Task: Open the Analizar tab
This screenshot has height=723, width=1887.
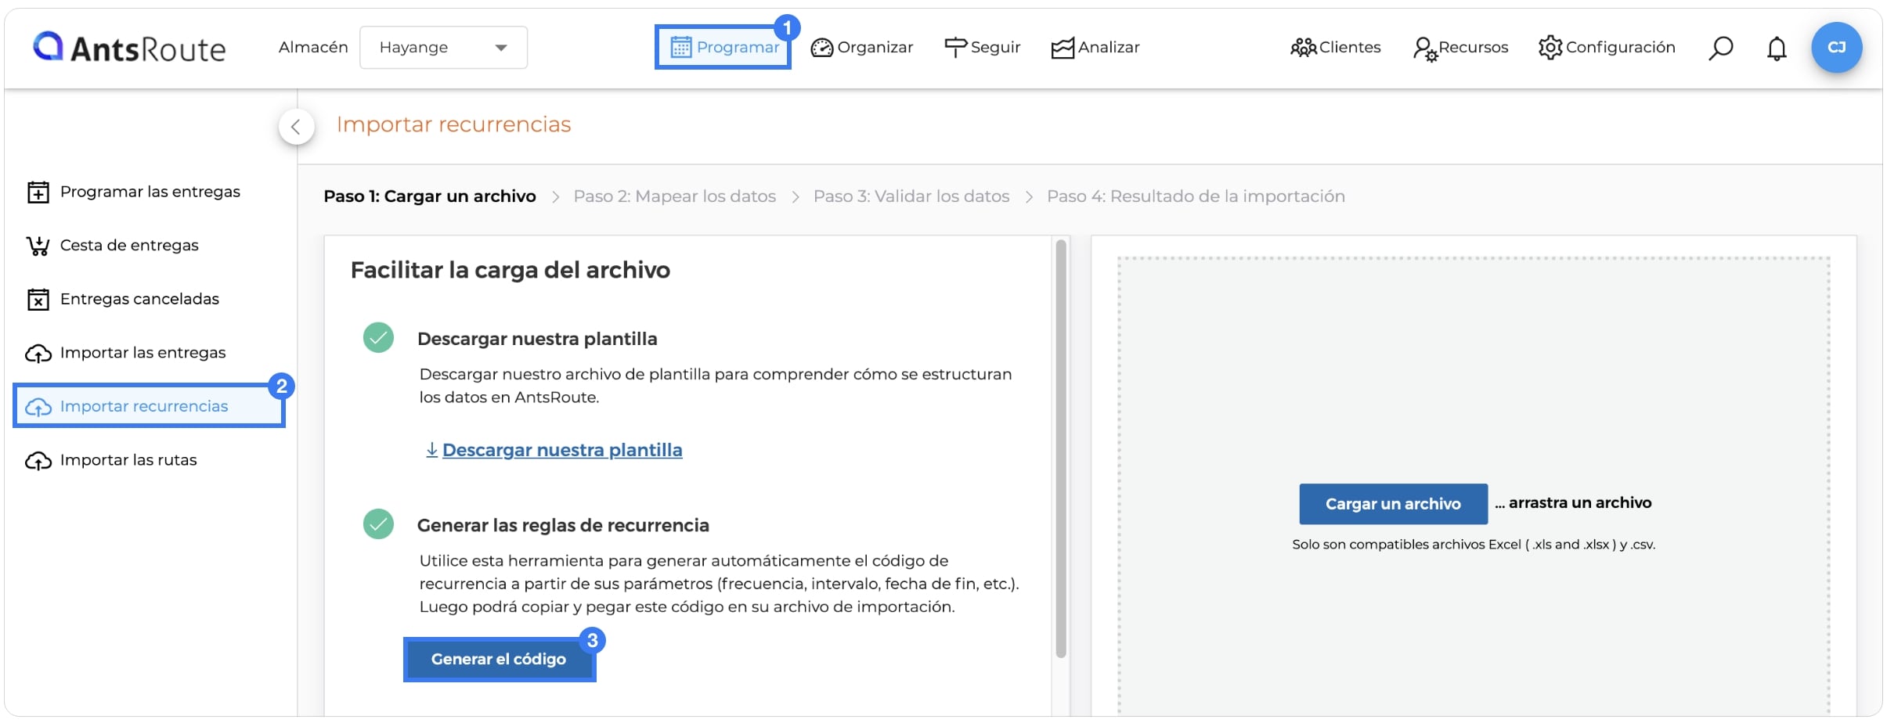Action: coord(1095,48)
